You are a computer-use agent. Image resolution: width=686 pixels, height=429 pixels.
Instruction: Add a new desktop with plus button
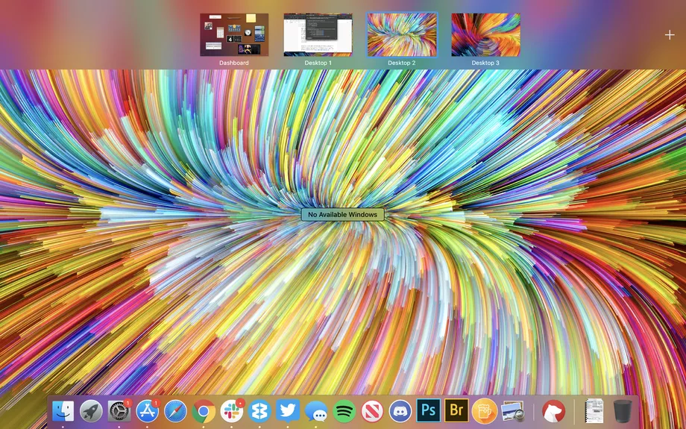coord(669,35)
